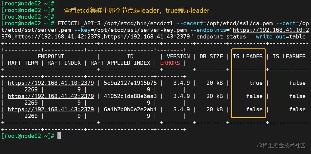311x154 pixels.
Task: Click the terminal cursor block at the last prompt
Action: pos(59,136)
